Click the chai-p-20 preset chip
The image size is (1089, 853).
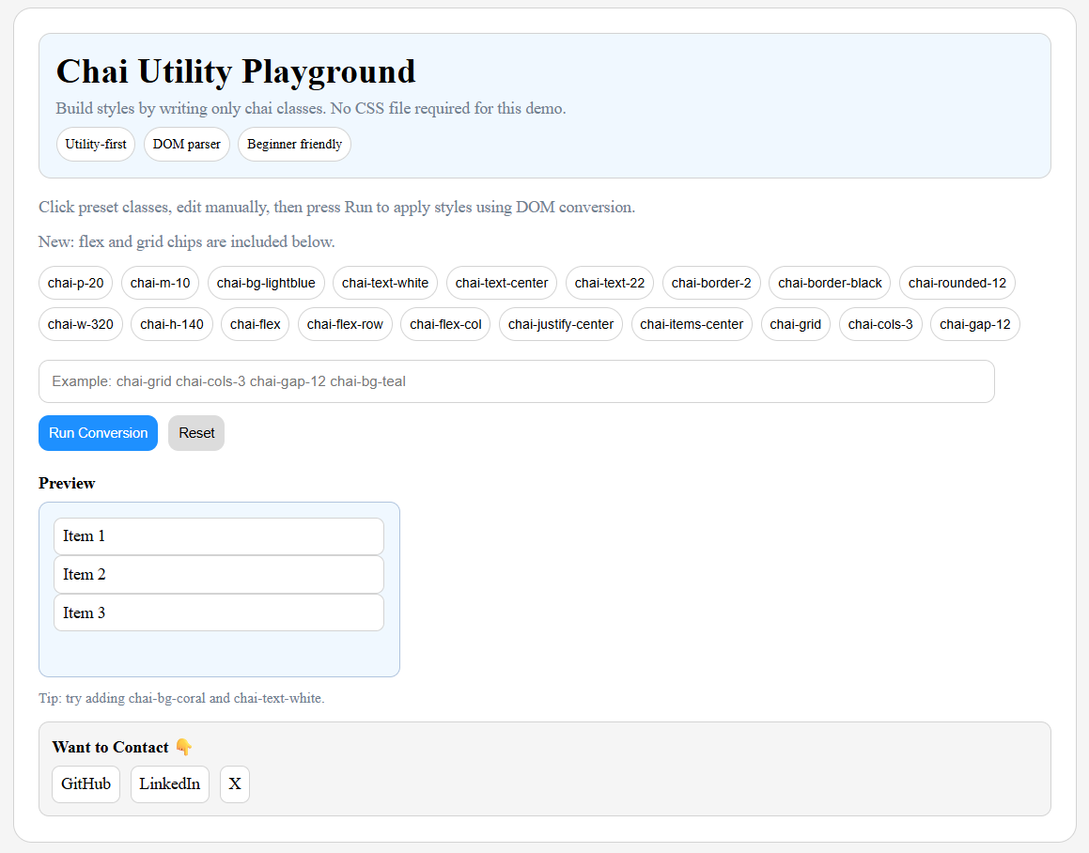pyautogui.click(x=76, y=283)
